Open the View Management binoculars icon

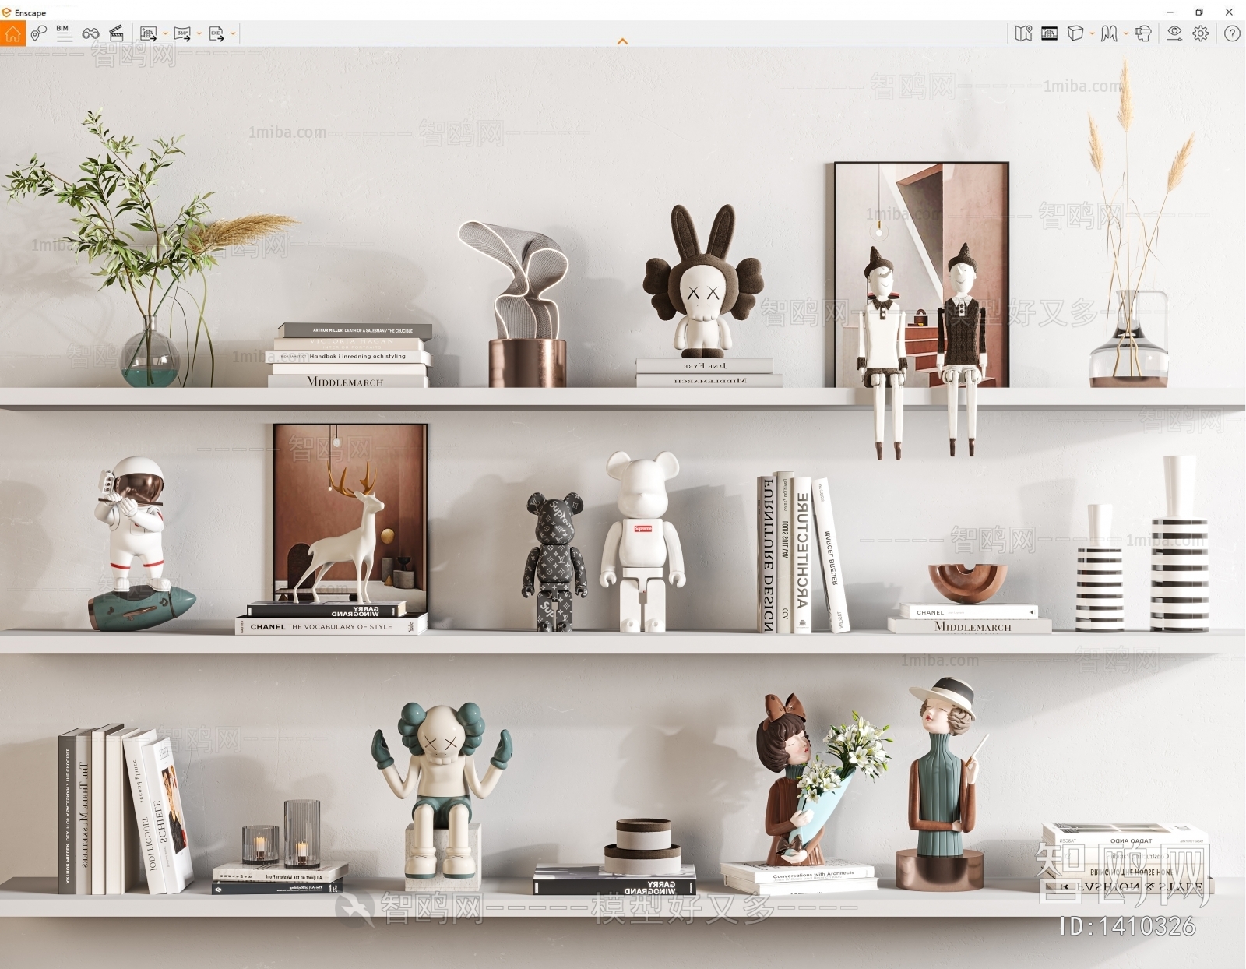(x=90, y=33)
